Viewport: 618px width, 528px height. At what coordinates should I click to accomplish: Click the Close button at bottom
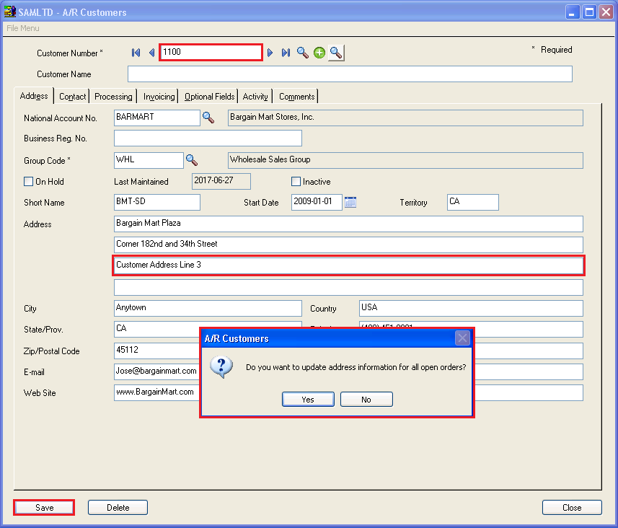coord(572,508)
